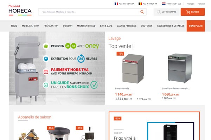Viewport: 211px width, 140px height.
Task: Click the shopping cart icon in Panier
Action: (188, 12)
